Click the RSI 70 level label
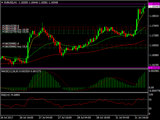The height and width of the screenshot is (120, 160). [150, 100]
